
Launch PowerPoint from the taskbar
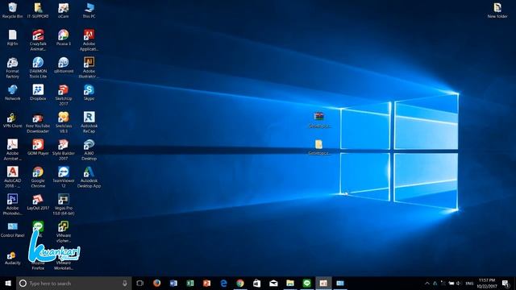pyautogui.click(x=206, y=283)
